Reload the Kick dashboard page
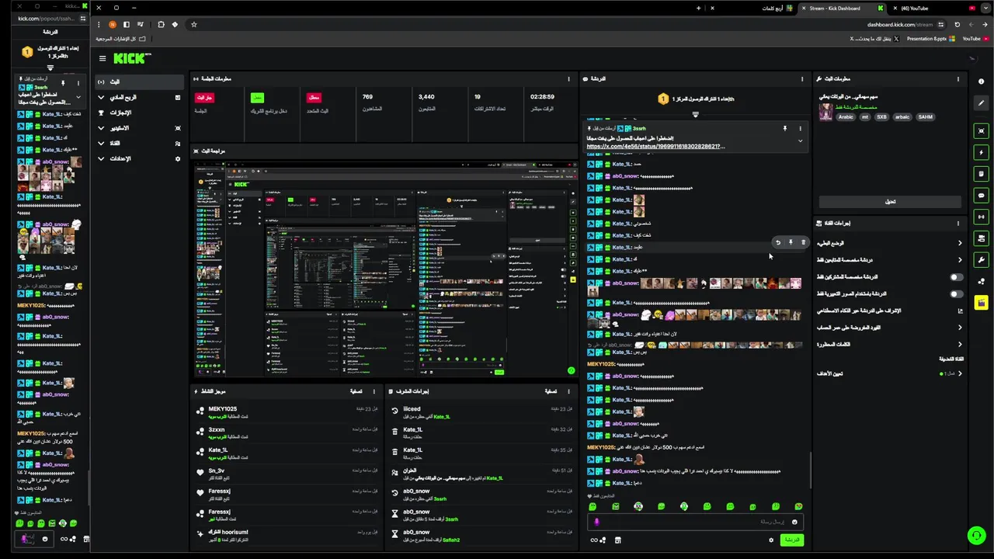This screenshot has height=559, width=994. 957,24
